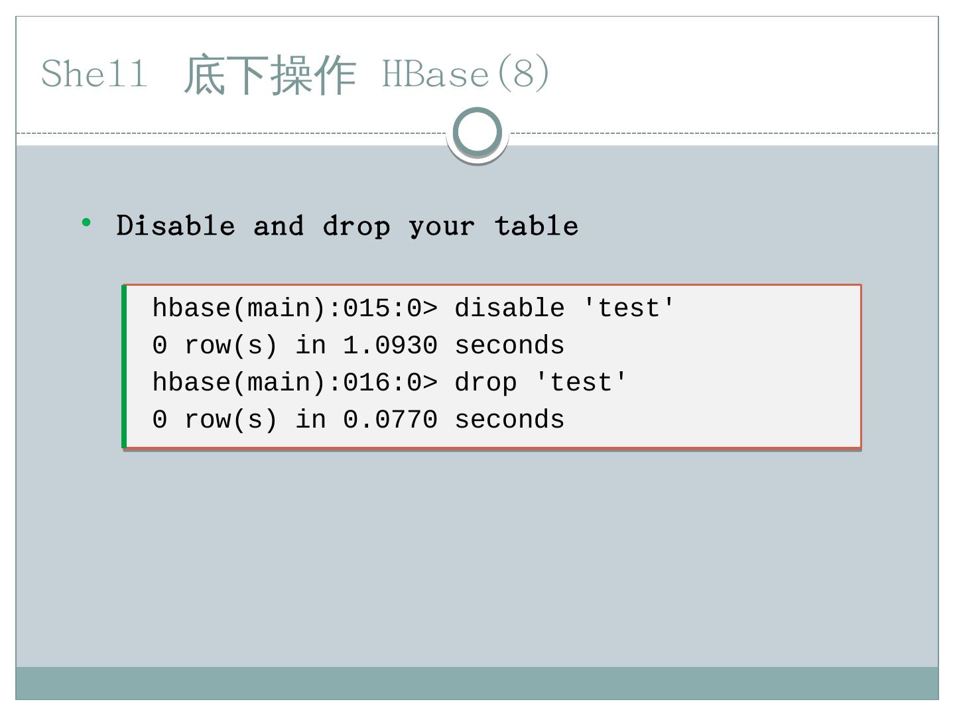Click the dashed divider line under the title
This screenshot has width=955, height=716.
pos(232,133)
